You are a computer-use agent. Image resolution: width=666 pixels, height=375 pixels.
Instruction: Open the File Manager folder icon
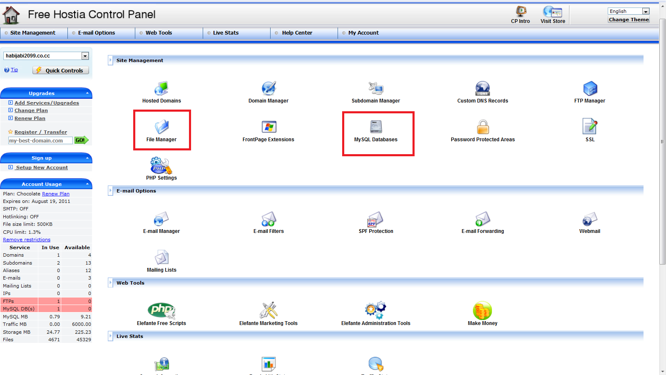[x=162, y=127]
